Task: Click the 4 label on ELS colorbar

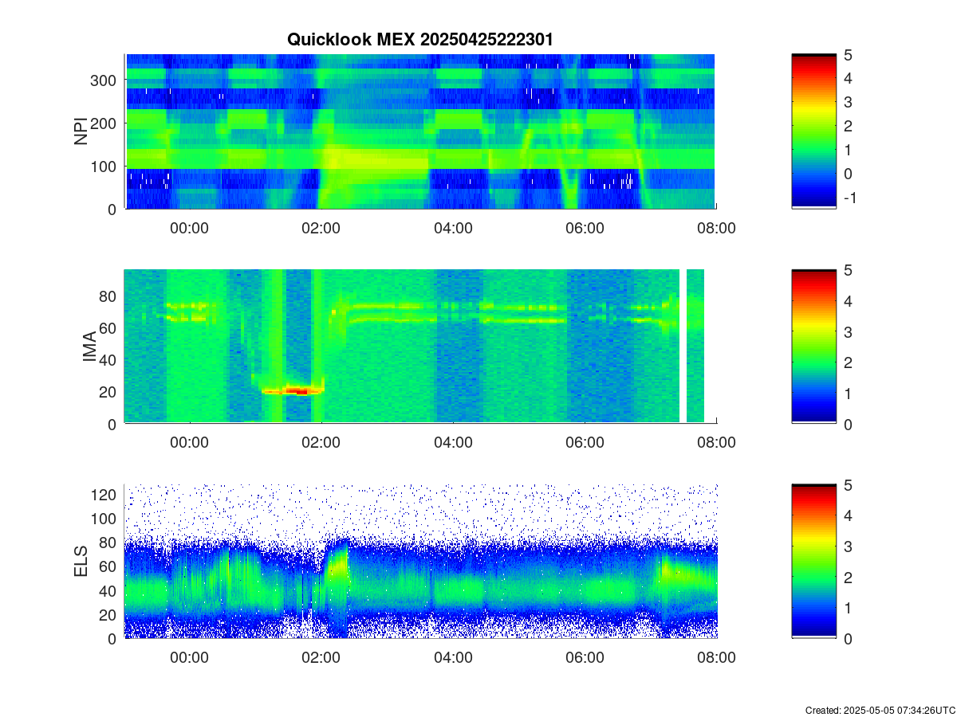Action: [x=849, y=515]
